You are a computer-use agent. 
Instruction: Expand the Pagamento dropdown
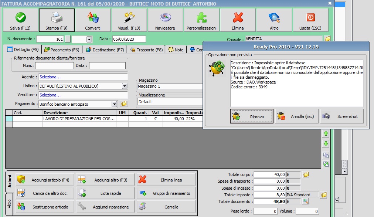(115, 104)
